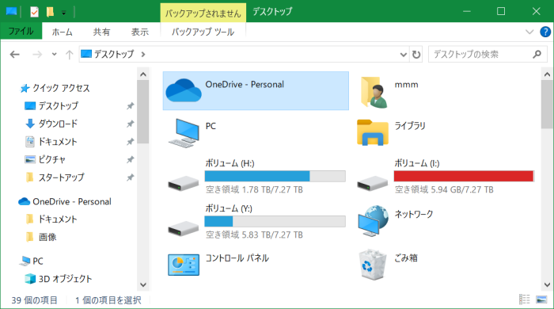
Task: Click the Properties checkmark icon in title bar
Action: (34, 12)
